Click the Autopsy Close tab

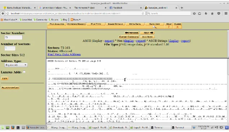178,25
